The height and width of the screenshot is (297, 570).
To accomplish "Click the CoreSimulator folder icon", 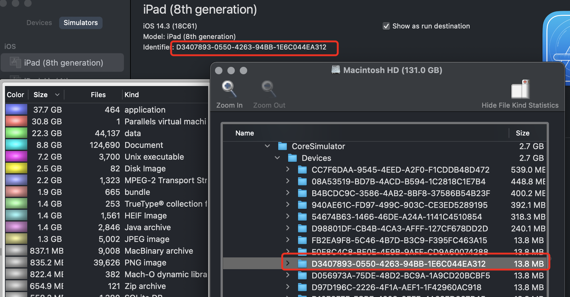I will (x=283, y=146).
